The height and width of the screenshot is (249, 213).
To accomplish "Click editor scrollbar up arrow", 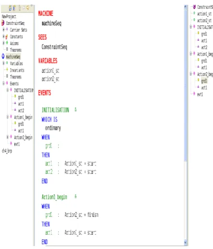I will point(185,7).
